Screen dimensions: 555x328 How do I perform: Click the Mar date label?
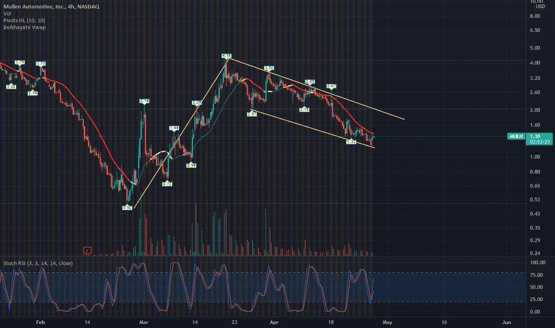(144, 322)
